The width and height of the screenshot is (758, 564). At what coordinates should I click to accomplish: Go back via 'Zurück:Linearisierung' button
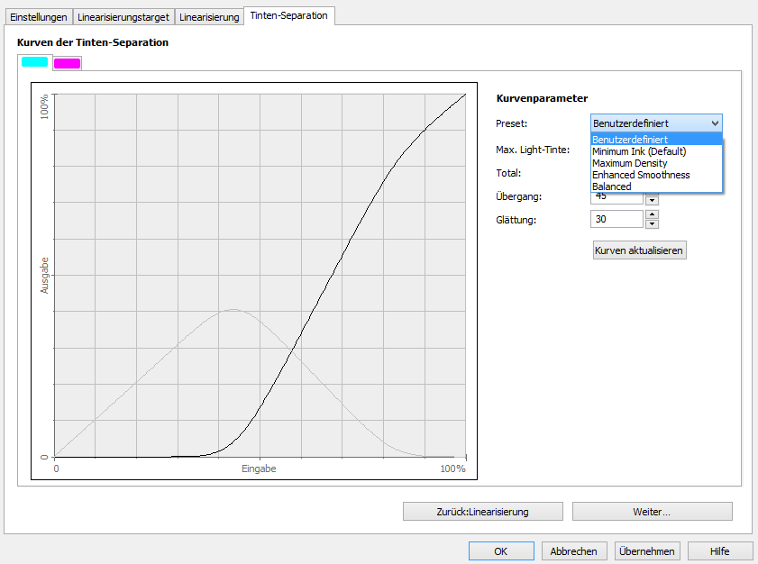(x=482, y=512)
